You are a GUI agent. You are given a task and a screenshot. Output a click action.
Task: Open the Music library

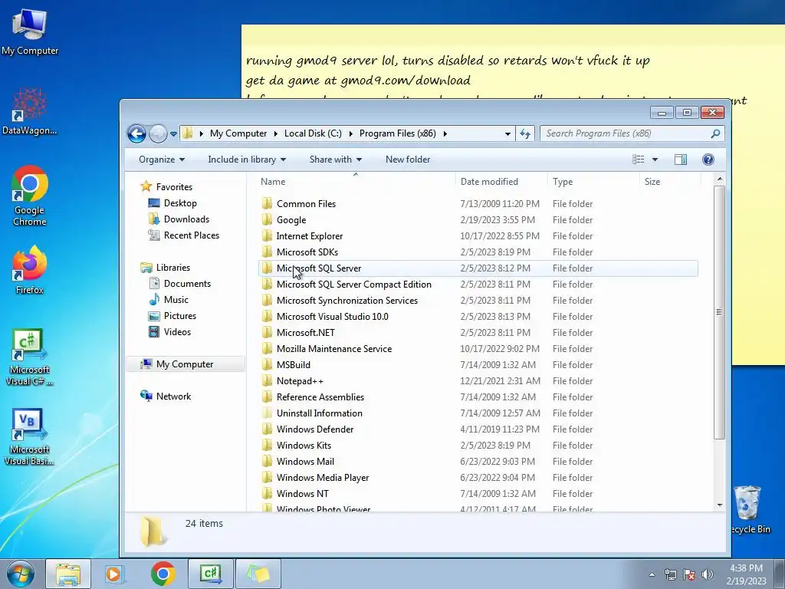pyautogui.click(x=169, y=300)
